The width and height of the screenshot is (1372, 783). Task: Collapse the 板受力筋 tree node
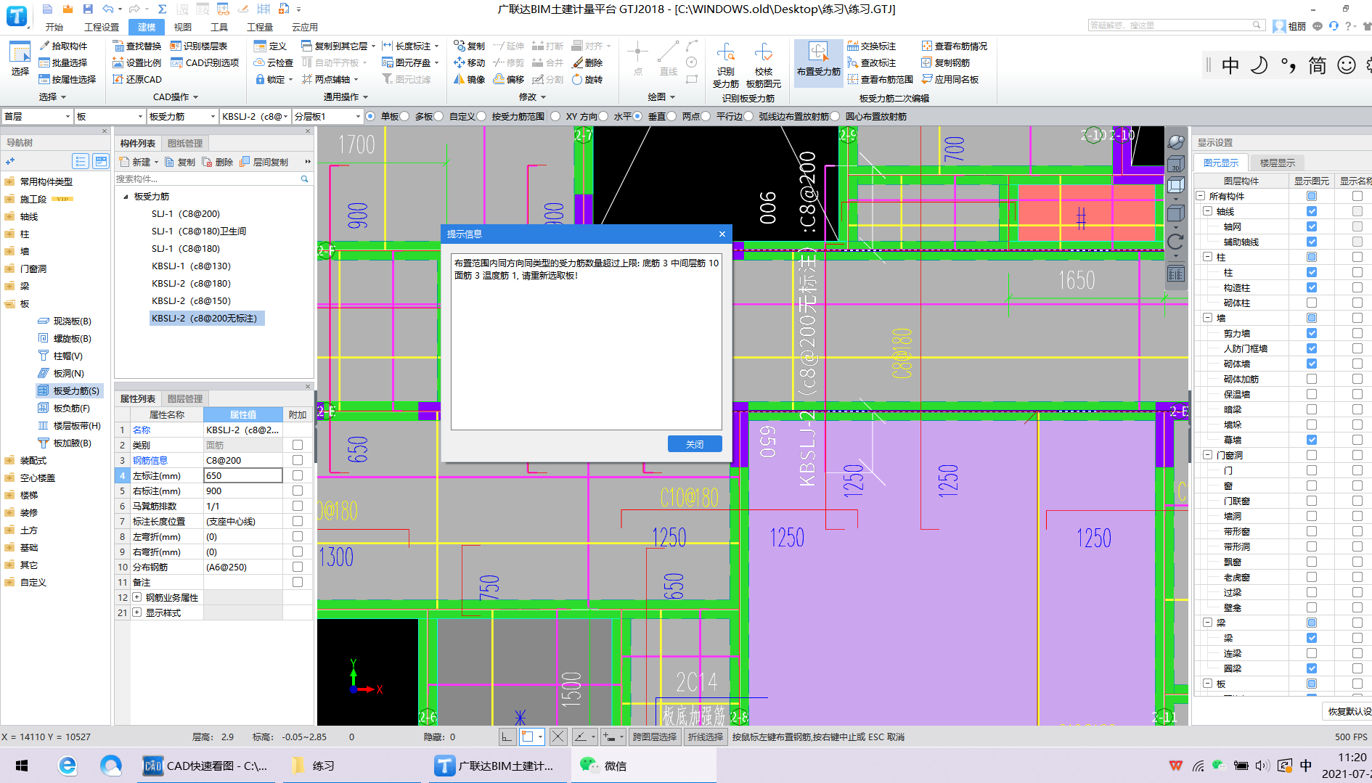(x=126, y=197)
